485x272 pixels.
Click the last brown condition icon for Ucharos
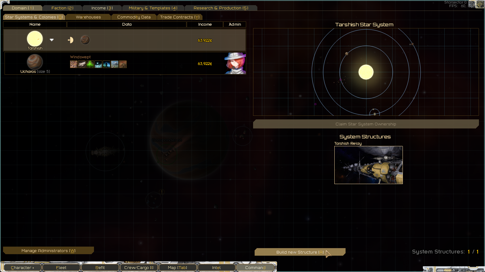(123, 64)
